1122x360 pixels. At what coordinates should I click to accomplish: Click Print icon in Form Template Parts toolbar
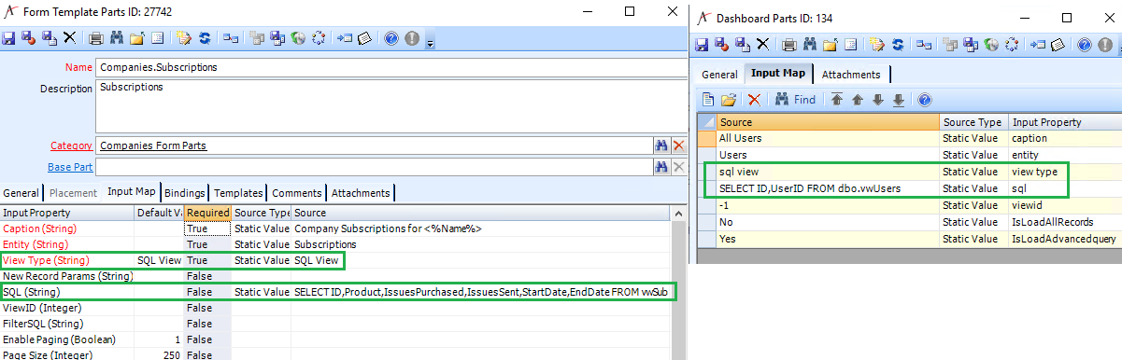tap(96, 38)
